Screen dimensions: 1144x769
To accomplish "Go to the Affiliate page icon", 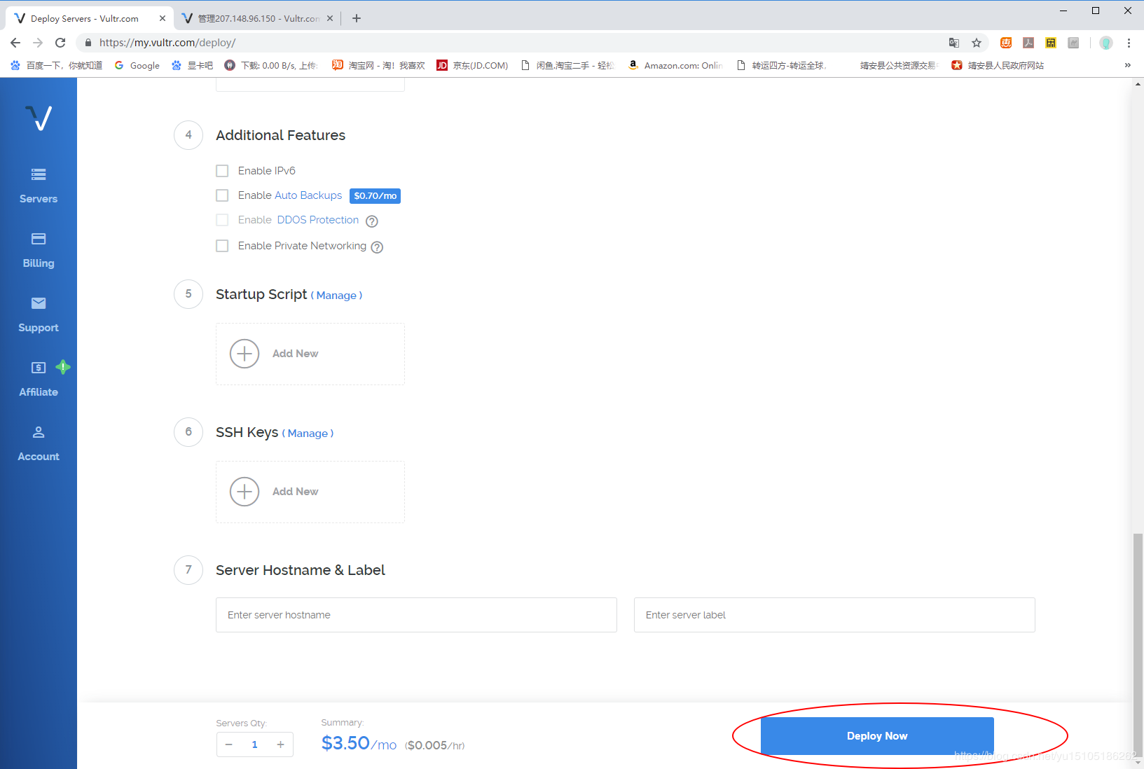I will [x=39, y=368].
